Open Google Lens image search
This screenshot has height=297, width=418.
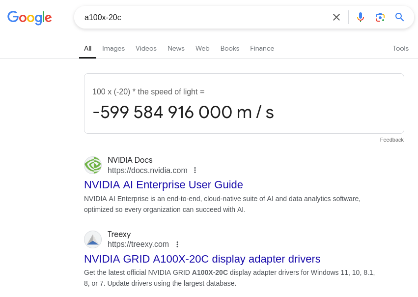pos(380,17)
